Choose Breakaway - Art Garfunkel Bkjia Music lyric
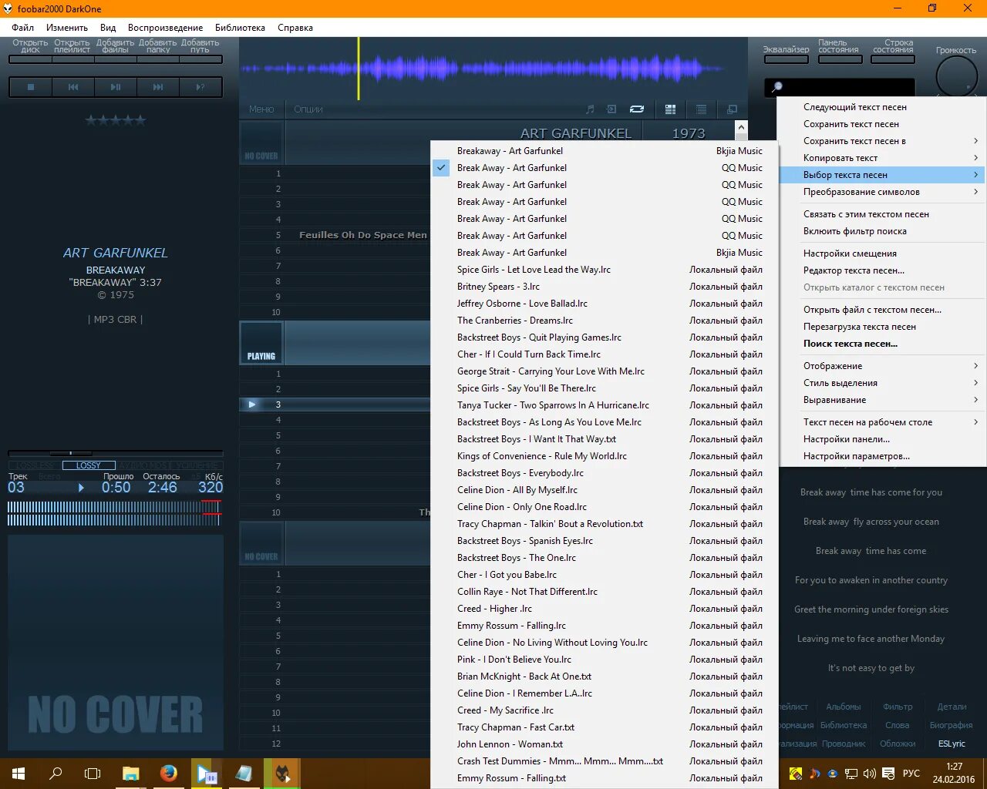 [604, 151]
